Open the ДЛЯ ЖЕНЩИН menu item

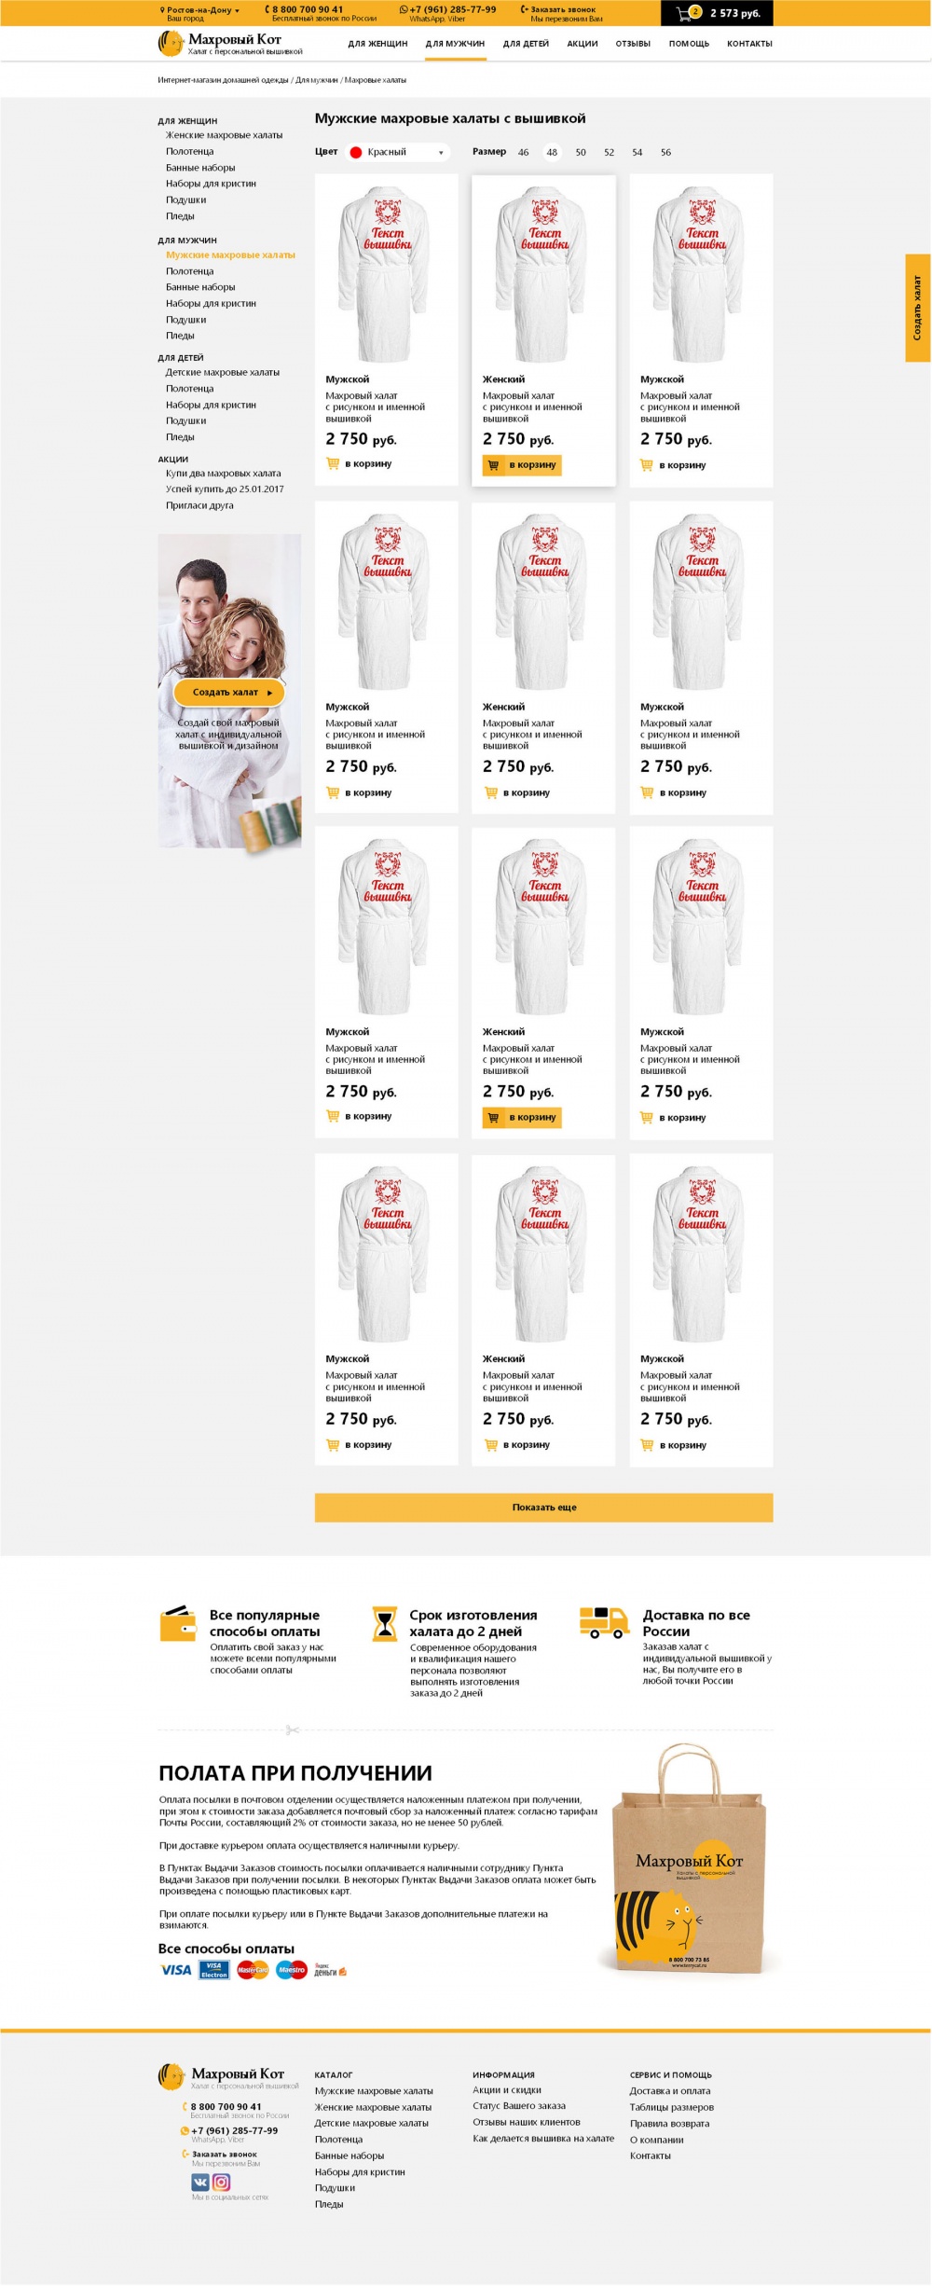tap(377, 44)
